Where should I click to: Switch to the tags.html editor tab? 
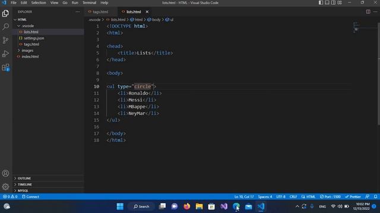pyautogui.click(x=101, y=12)
